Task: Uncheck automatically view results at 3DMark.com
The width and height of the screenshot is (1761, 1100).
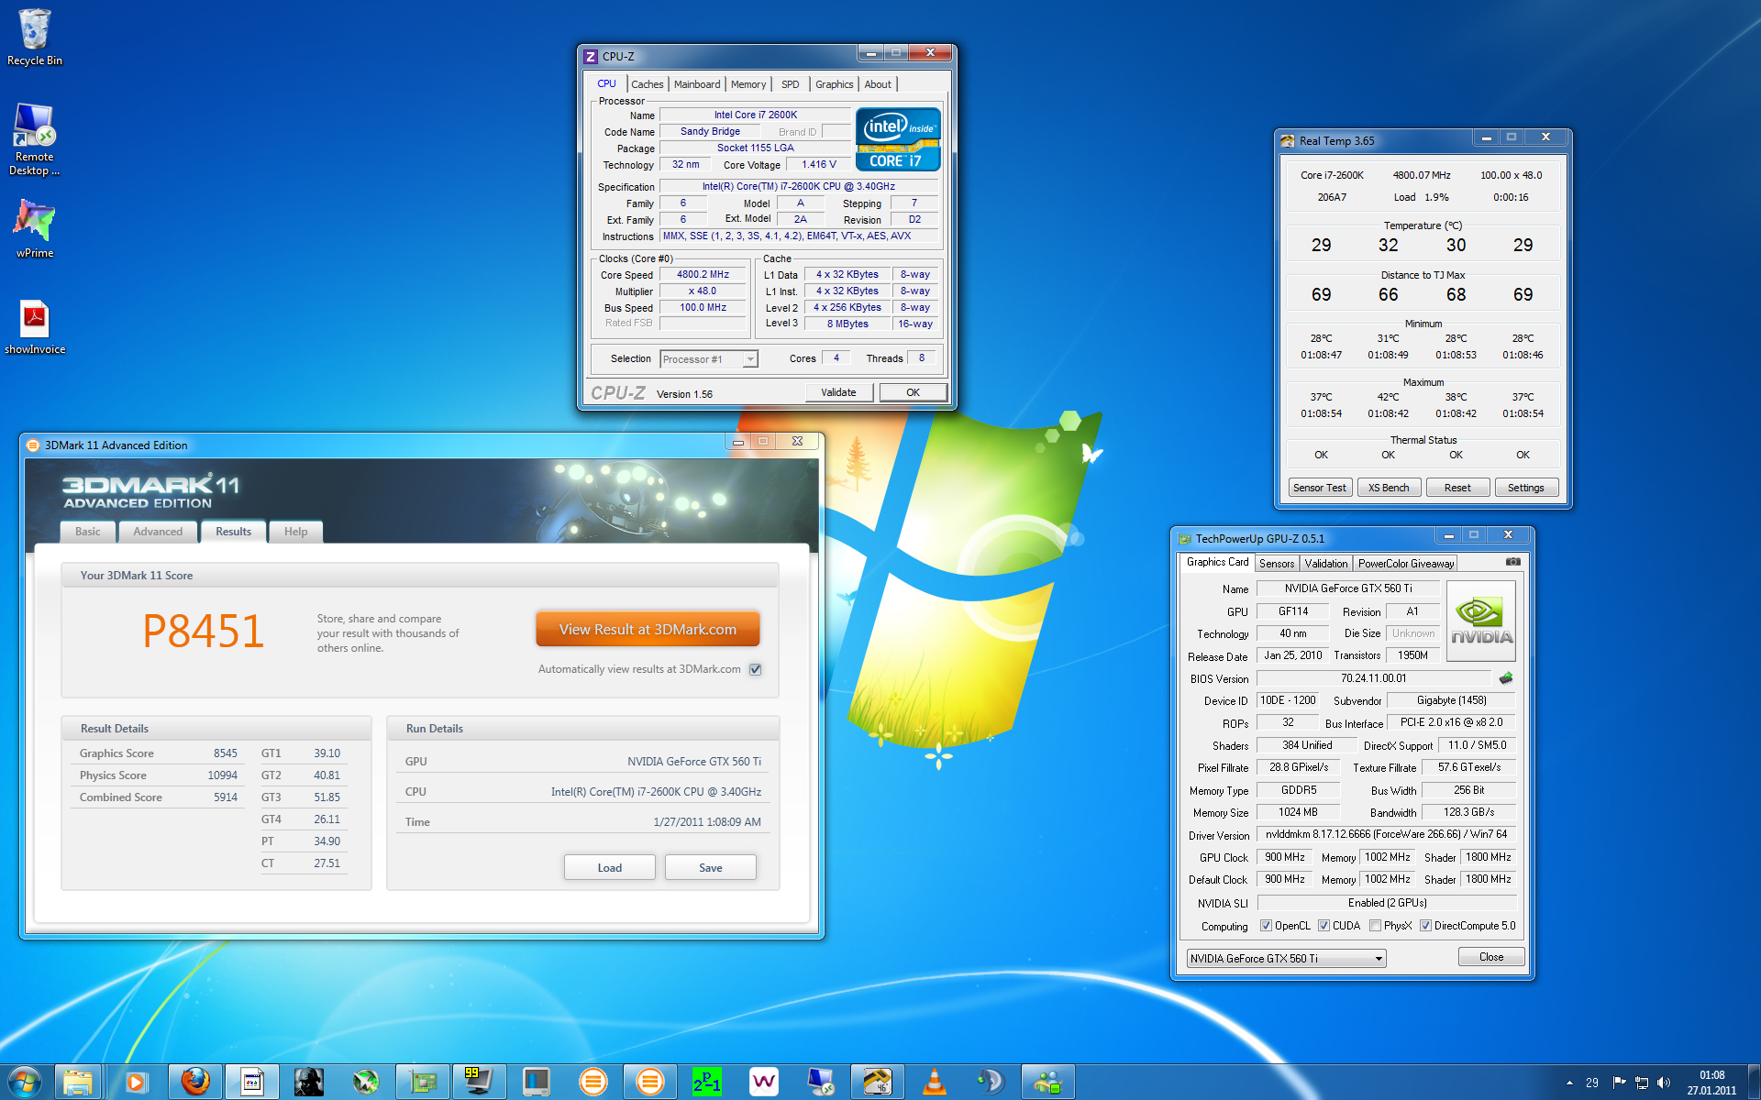Action: [756, 669]
